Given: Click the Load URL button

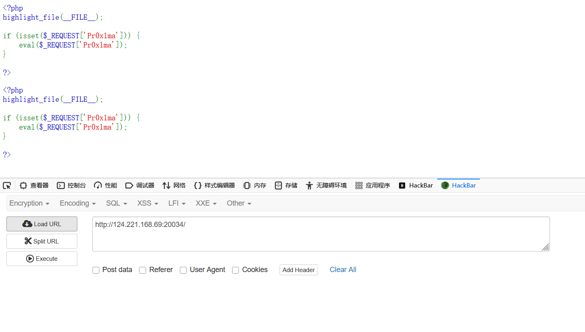Looking at the screenshot, I should click(42, 224).
